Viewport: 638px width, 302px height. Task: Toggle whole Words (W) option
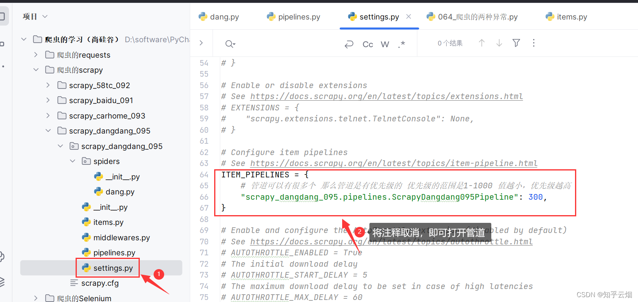[x=385, y=44]
